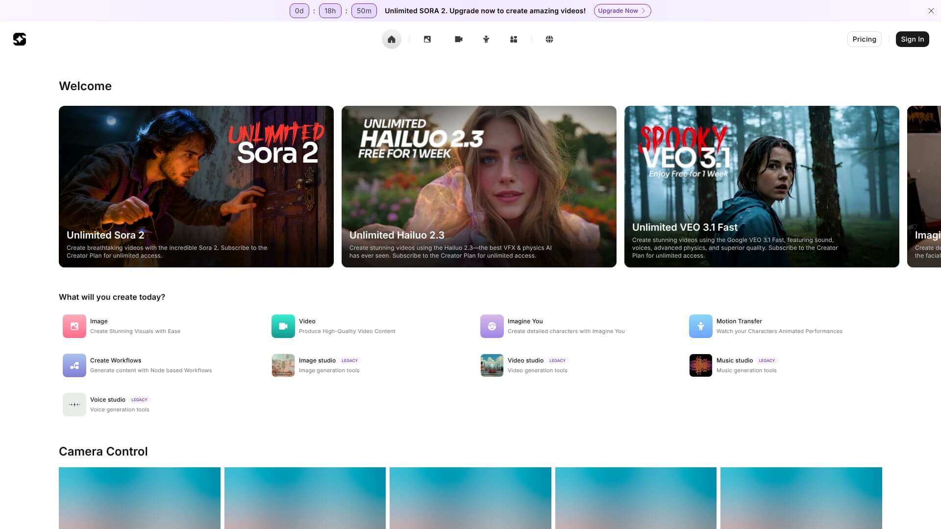941x529 pixels.
Task: Open the workflows icon in navigation bar
Action: coord(514,39)
